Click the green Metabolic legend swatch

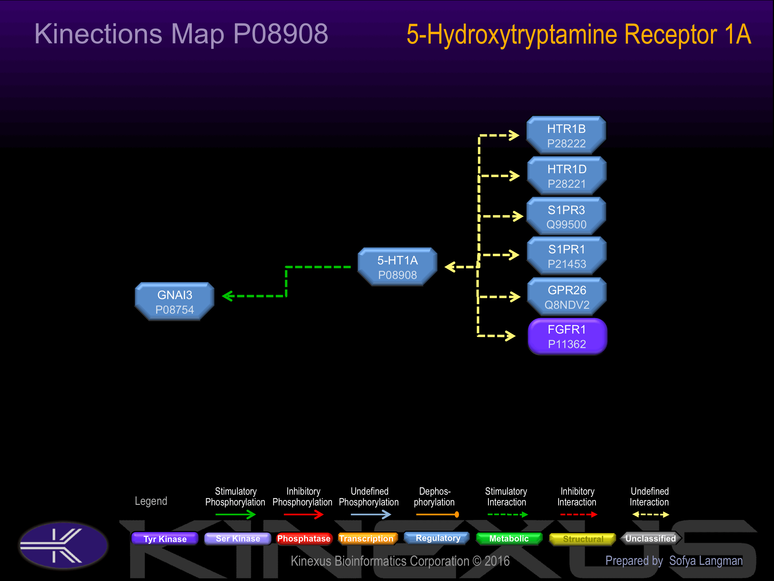coord(509,539)
